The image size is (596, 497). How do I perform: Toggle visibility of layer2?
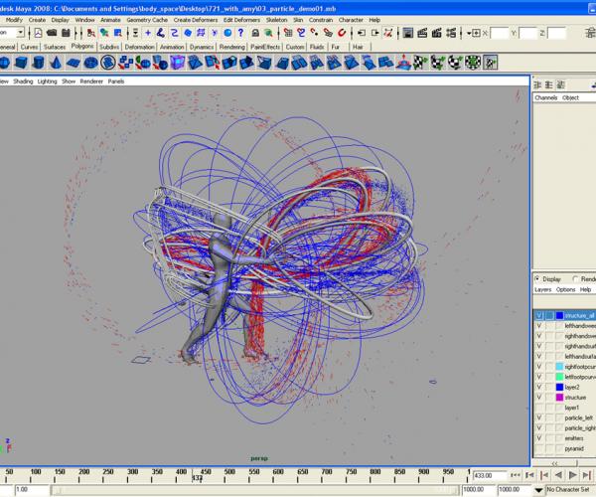point(539,387)
